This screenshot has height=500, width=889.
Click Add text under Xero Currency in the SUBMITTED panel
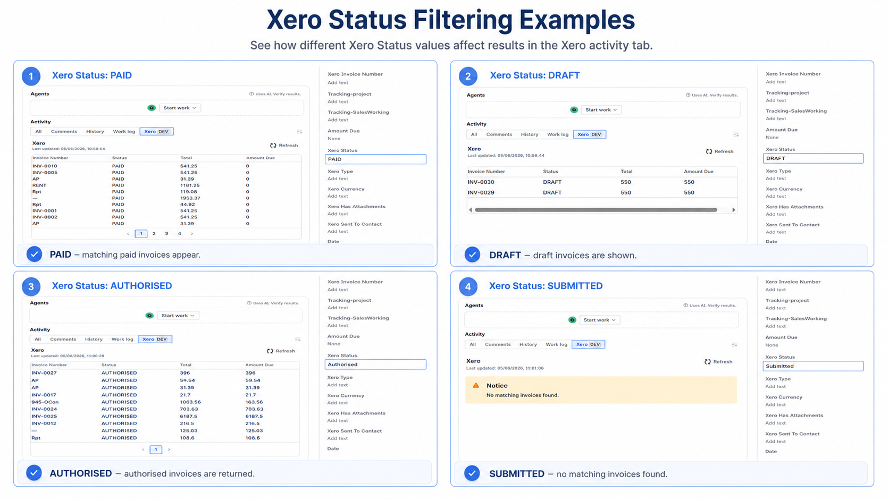point(775,405)
